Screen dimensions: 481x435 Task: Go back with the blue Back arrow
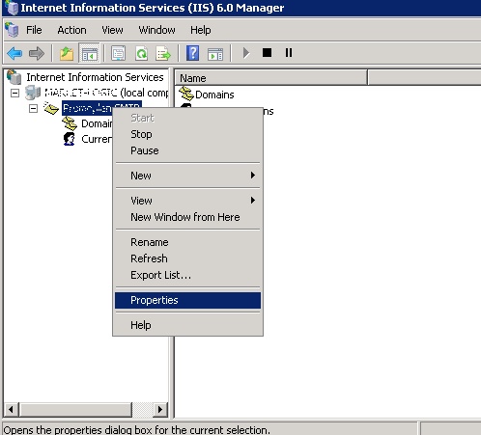[x=14, y=53]
